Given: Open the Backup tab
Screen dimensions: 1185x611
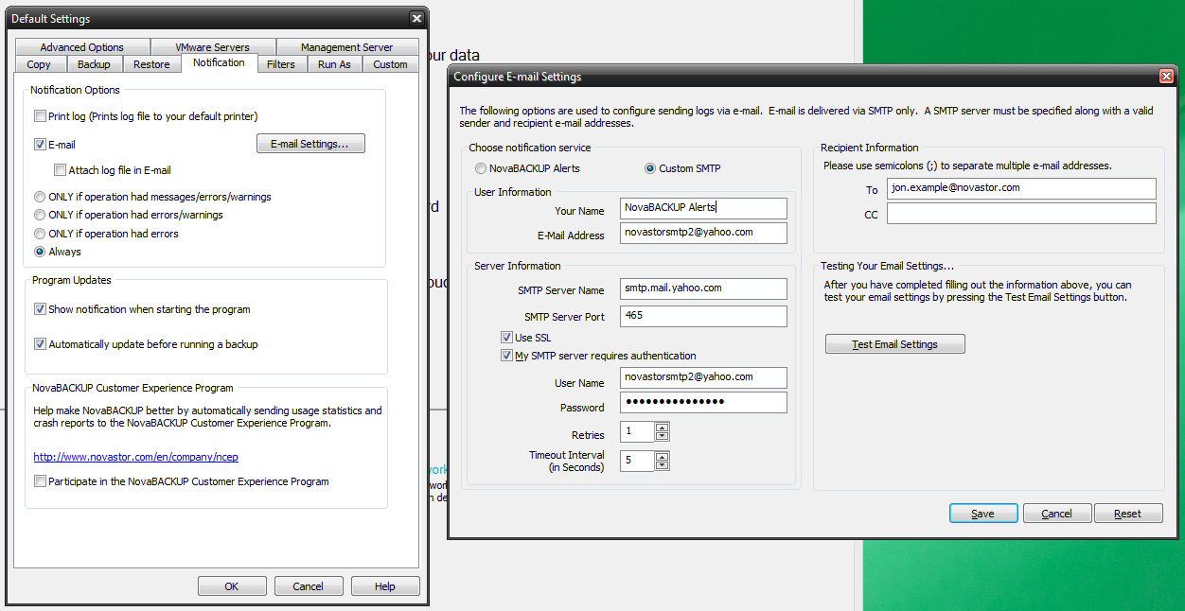Looking at the screenshot, I should click(94, 64).
